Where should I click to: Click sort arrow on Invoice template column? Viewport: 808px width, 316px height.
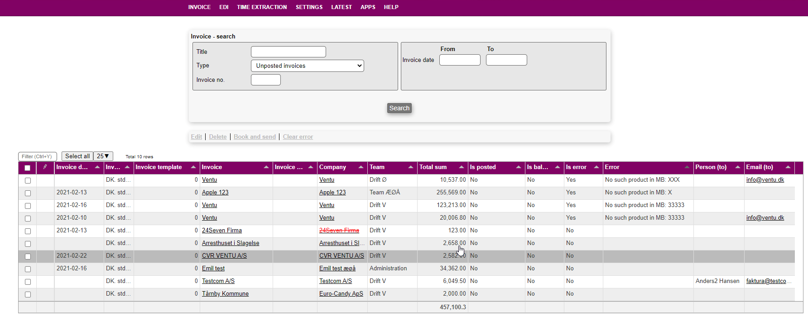tap(193, 167)
